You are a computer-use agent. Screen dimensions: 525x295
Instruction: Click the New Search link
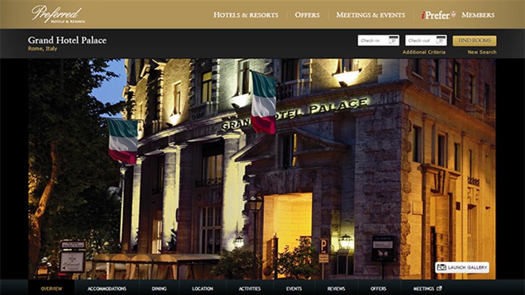click(x=482, y=52)
